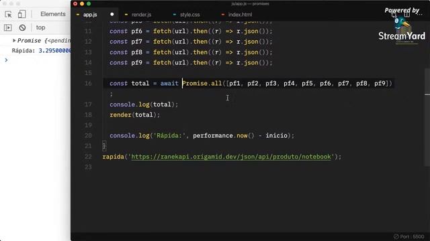This screenshot has width=430, height=241.
Task: Click line number 22 in the gutter
Action: coord(88,157)
